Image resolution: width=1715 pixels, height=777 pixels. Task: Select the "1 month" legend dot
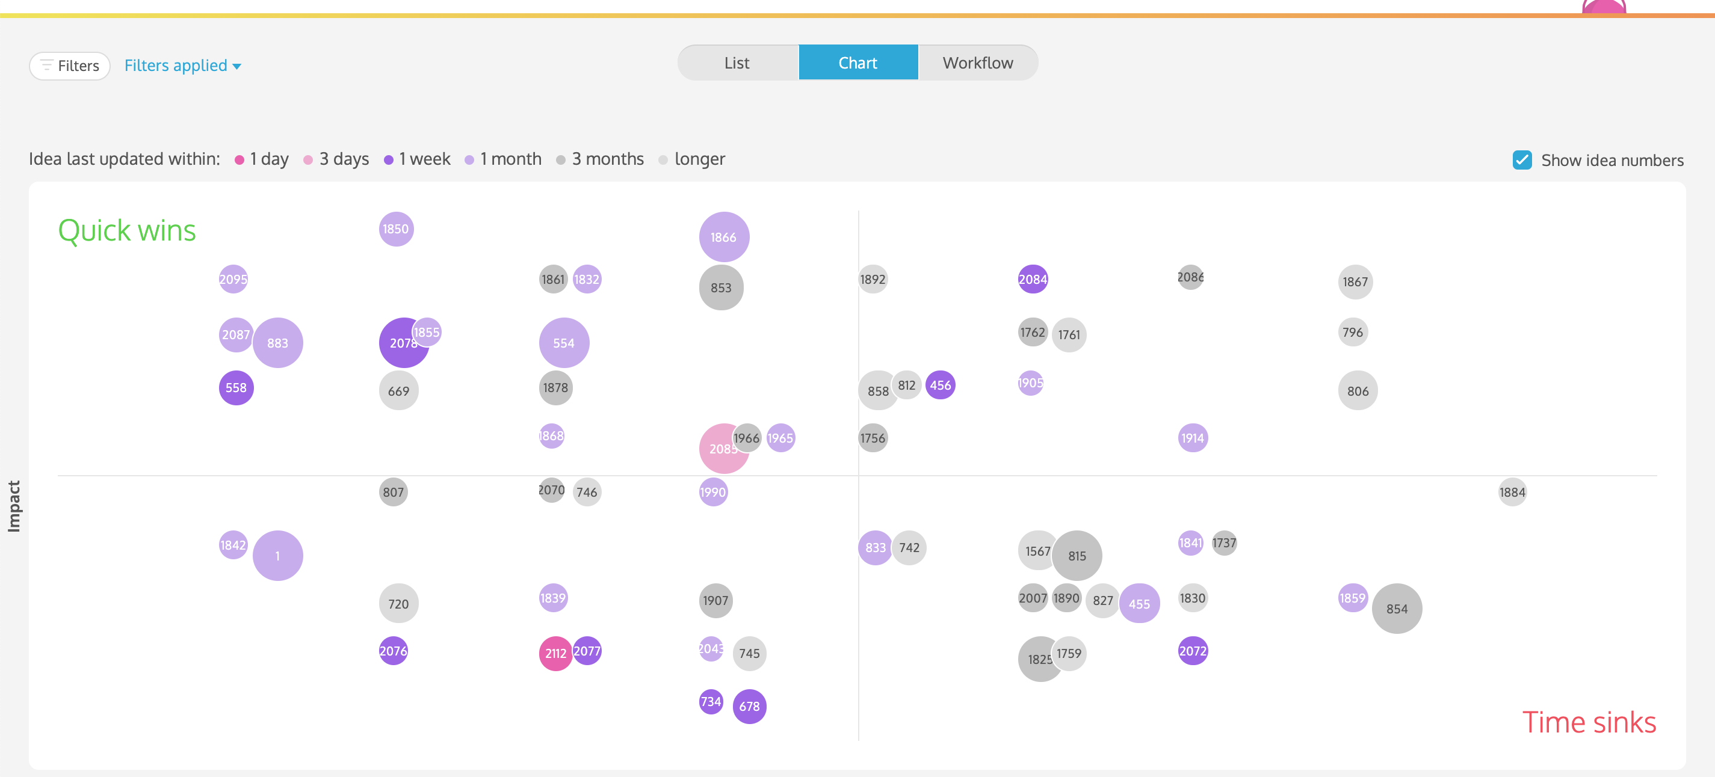pos(471,159)
